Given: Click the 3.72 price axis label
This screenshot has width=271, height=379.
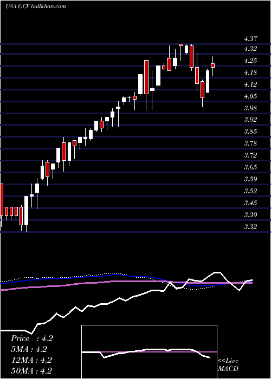Looking at the screenshot, I should (x=250, y=155).
